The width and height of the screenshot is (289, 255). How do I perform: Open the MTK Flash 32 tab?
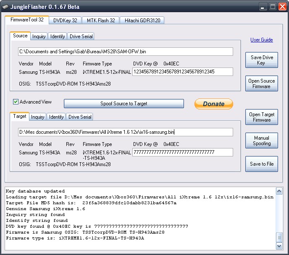point(101,21)
